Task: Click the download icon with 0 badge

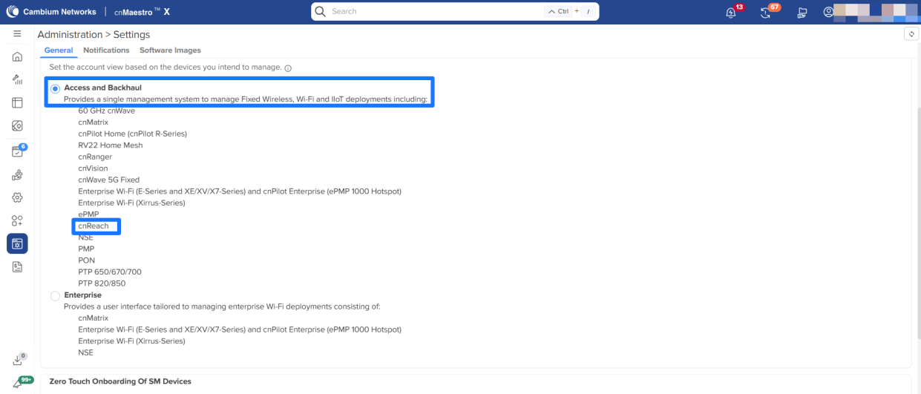Action: (x=17, y=361)
